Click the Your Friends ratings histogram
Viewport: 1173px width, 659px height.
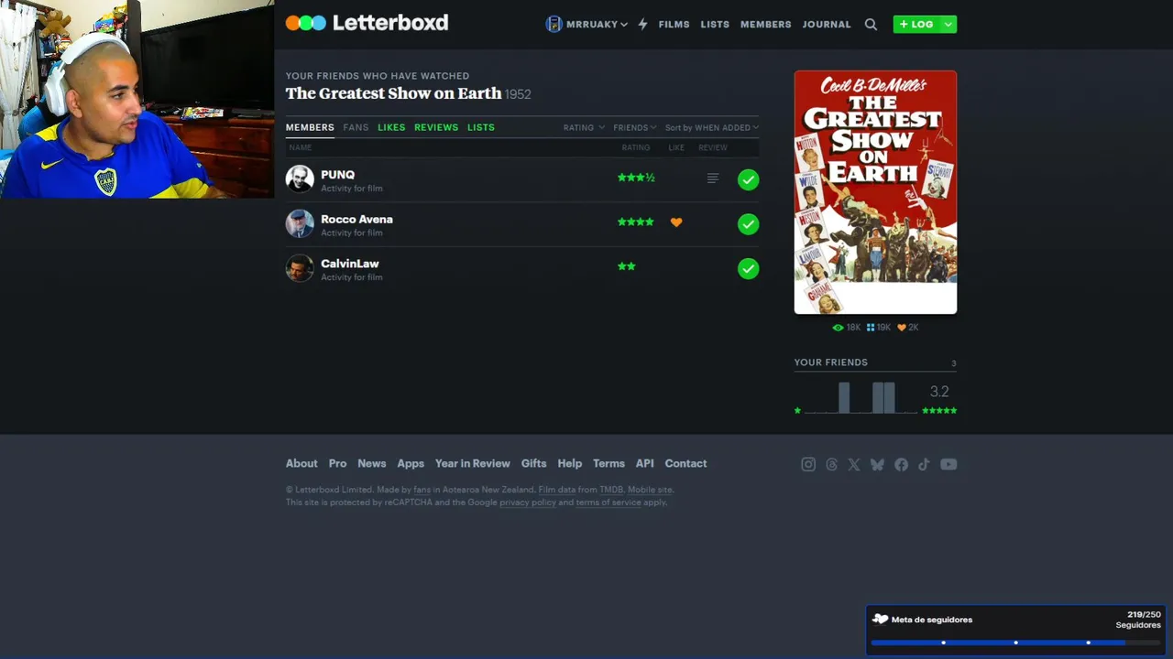click(861, 397)
